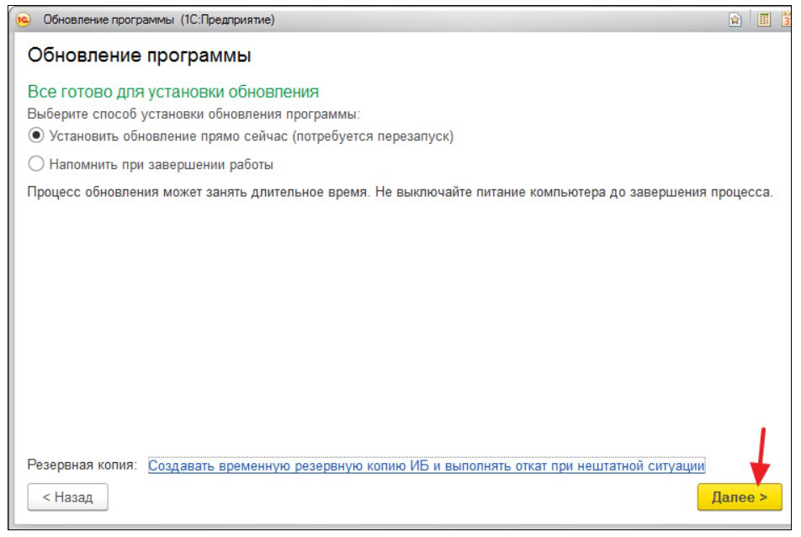Click the 'Резервная копия:' label

coord(82,465)
